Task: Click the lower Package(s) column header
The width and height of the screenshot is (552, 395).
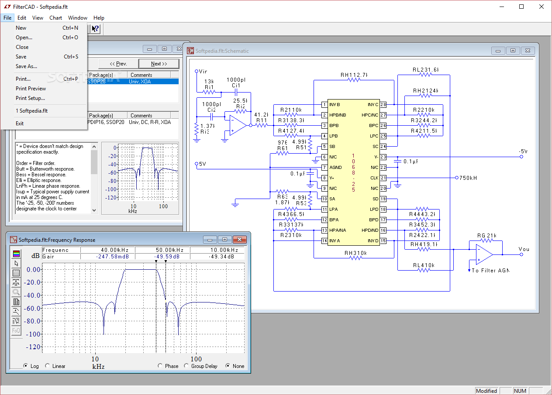Action: (107, 116)
